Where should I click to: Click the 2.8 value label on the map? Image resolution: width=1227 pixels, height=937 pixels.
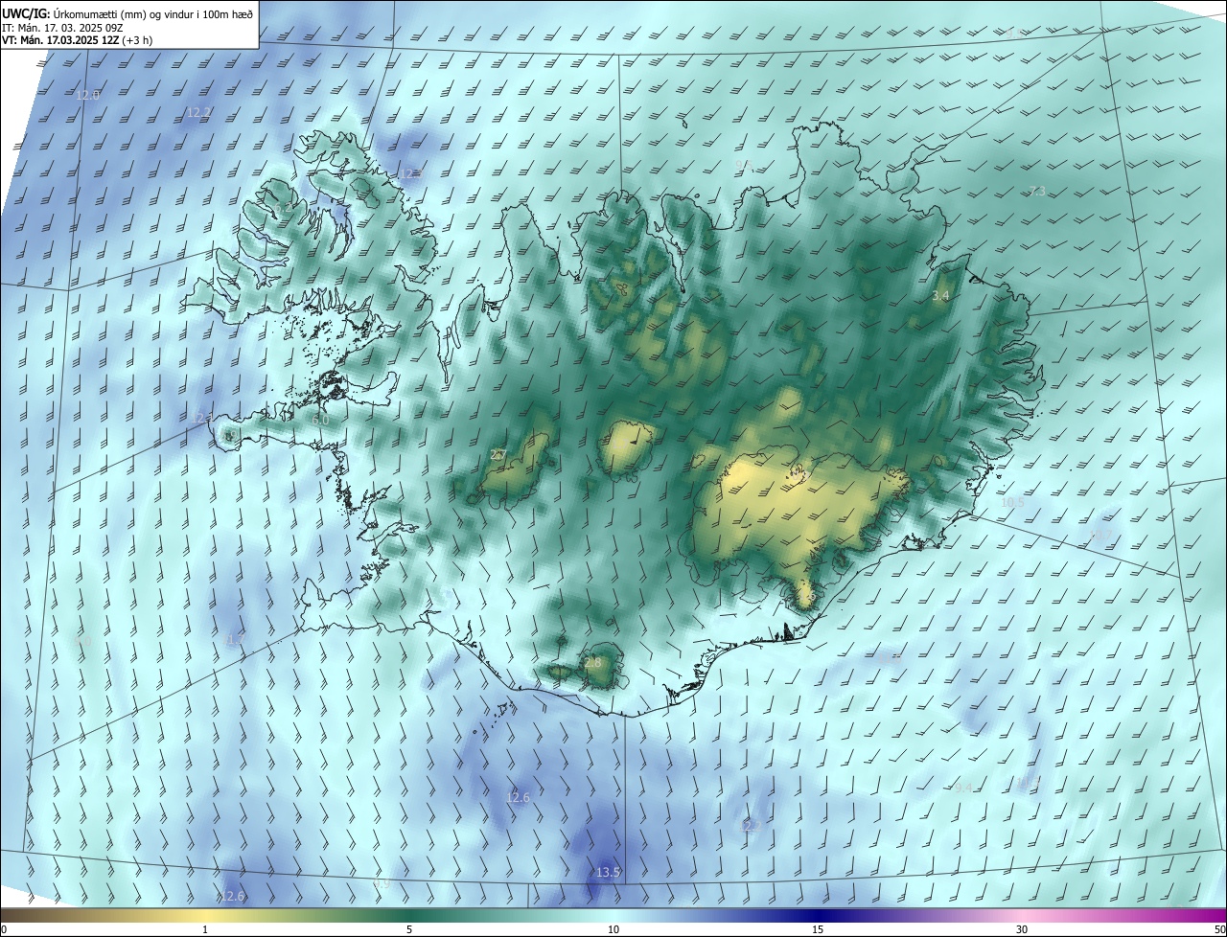pos(592,662)
